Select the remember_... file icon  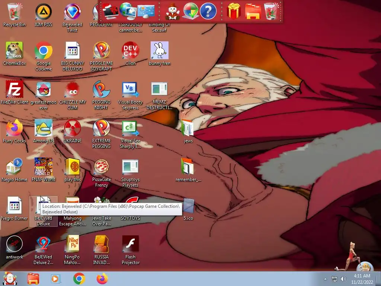tap(188, 170)
